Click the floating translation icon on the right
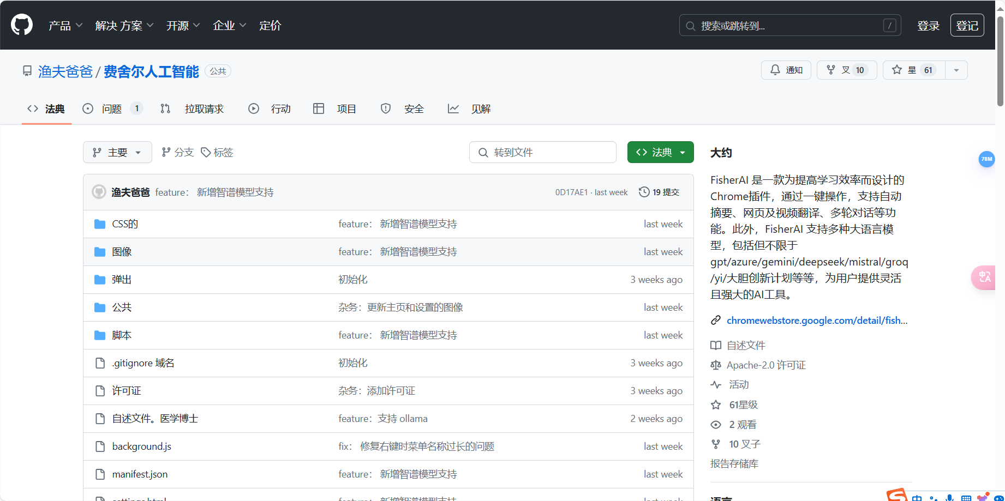This screenshot has height=501, width=1005. pos(984,277)
